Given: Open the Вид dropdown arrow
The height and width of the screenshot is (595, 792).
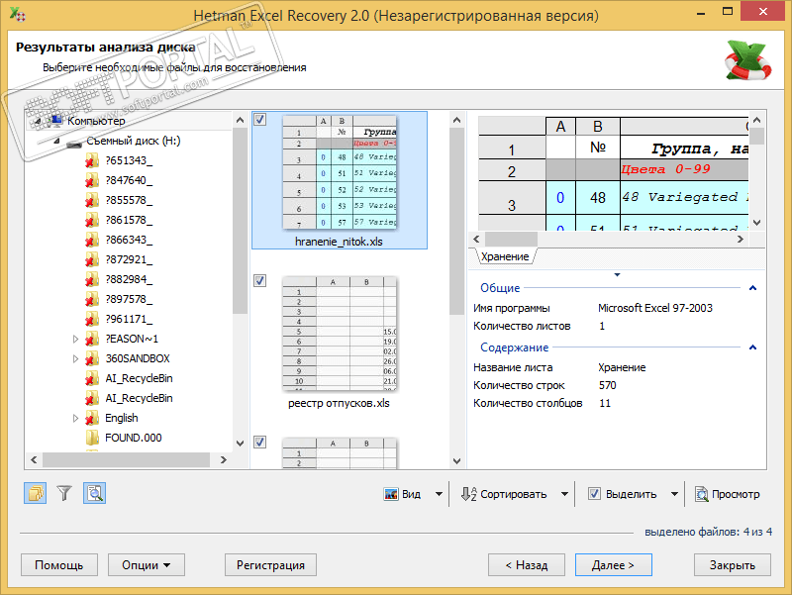Looking at the screenshot, I should click(439, 494).
